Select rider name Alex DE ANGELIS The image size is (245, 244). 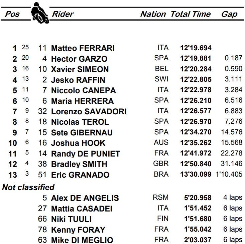(x=85, y=198)
